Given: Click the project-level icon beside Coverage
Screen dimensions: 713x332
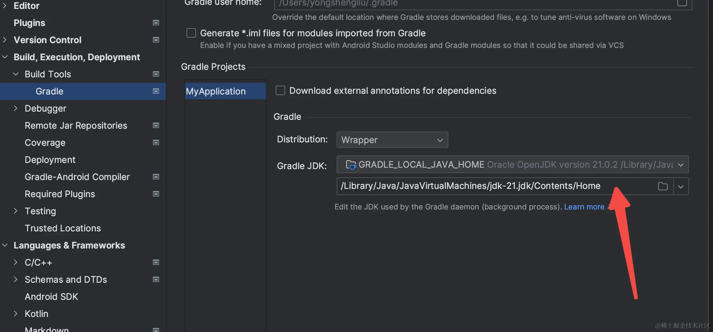Looking at the screenshot, I should (x=156, y=143).
